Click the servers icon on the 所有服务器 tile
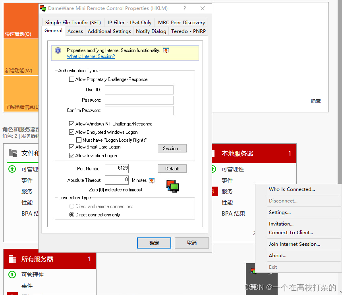 pyautogui.click(x=12, y=259)
